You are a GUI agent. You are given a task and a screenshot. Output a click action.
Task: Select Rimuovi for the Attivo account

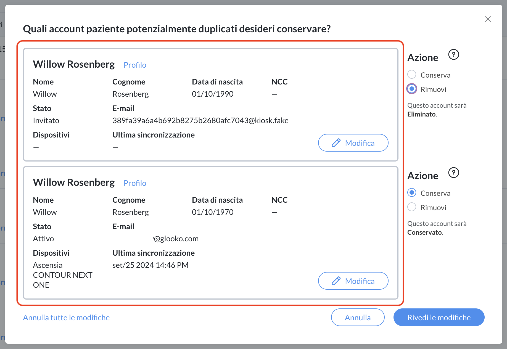pos(412,207)
